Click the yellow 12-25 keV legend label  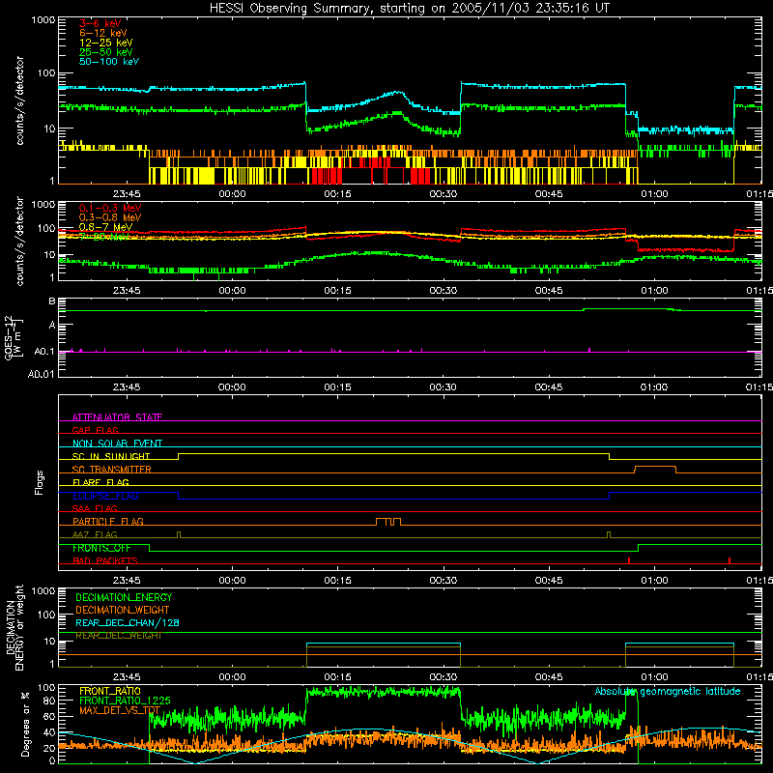coord(106,43)
